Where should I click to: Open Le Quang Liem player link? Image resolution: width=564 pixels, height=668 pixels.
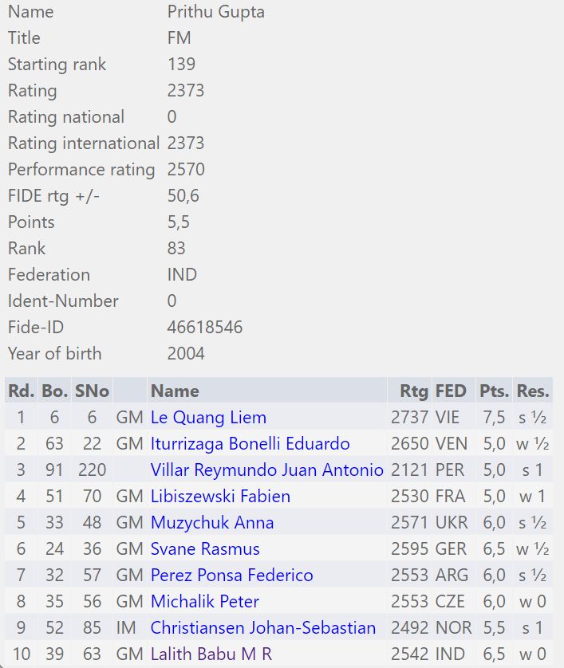point(208,418)
